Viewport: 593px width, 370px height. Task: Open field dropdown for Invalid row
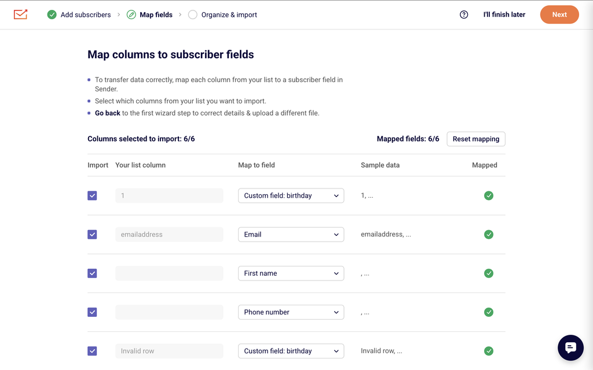(291, 351)
